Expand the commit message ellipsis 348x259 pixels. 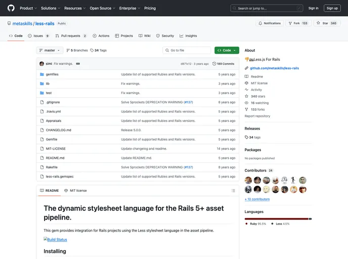click(78, 64)
